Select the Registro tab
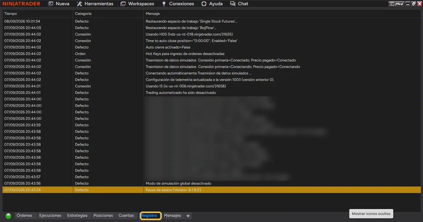The image size is (423, 222). [150, 215]
